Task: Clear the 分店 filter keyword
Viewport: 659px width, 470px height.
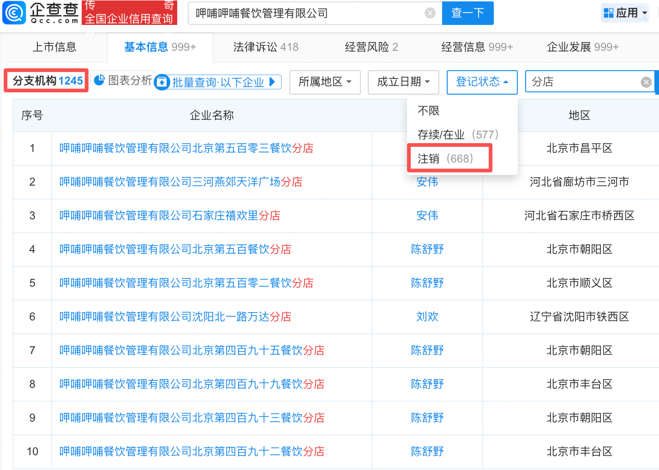Action: (646, 82)
